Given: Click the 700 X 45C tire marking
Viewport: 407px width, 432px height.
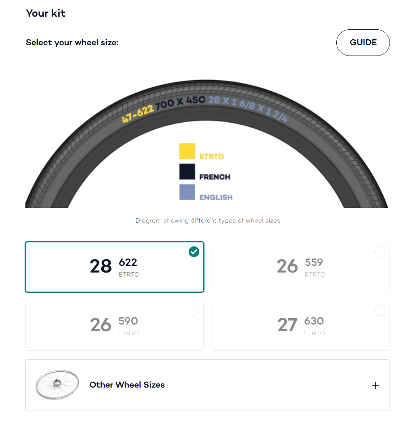Looking at the screenshot, I should pos(181,102).
